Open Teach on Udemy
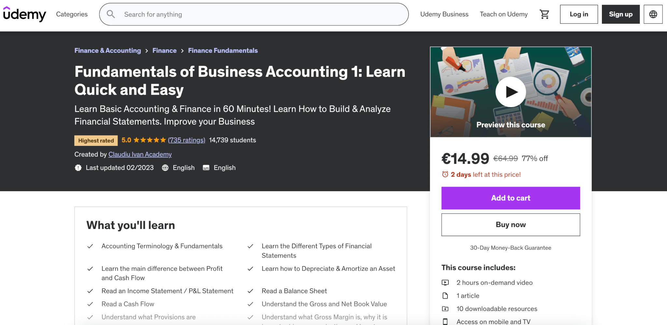This screenshot has width=667, height=325. coord(504,14)
